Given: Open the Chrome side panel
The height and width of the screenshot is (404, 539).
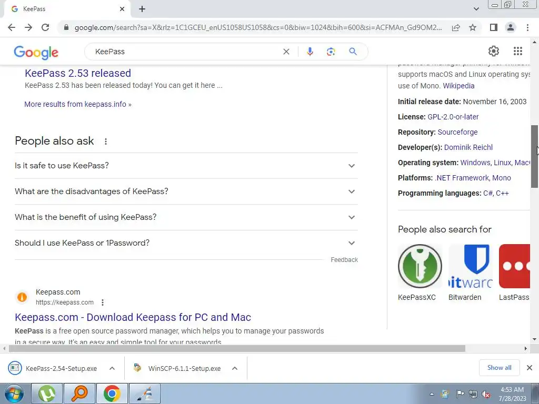Looking at the screenshot, I should pos(494,27).
